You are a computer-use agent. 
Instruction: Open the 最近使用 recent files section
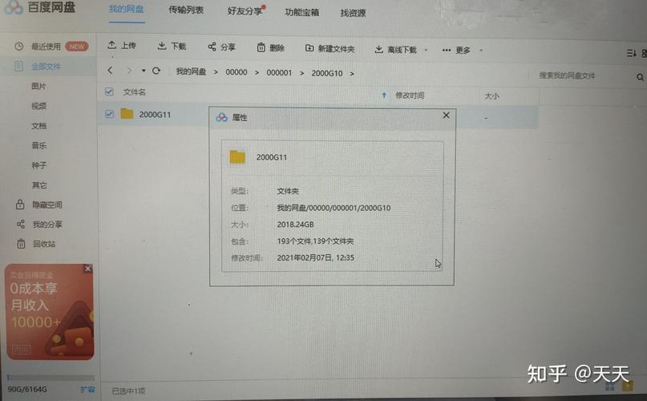pos(51,47)
